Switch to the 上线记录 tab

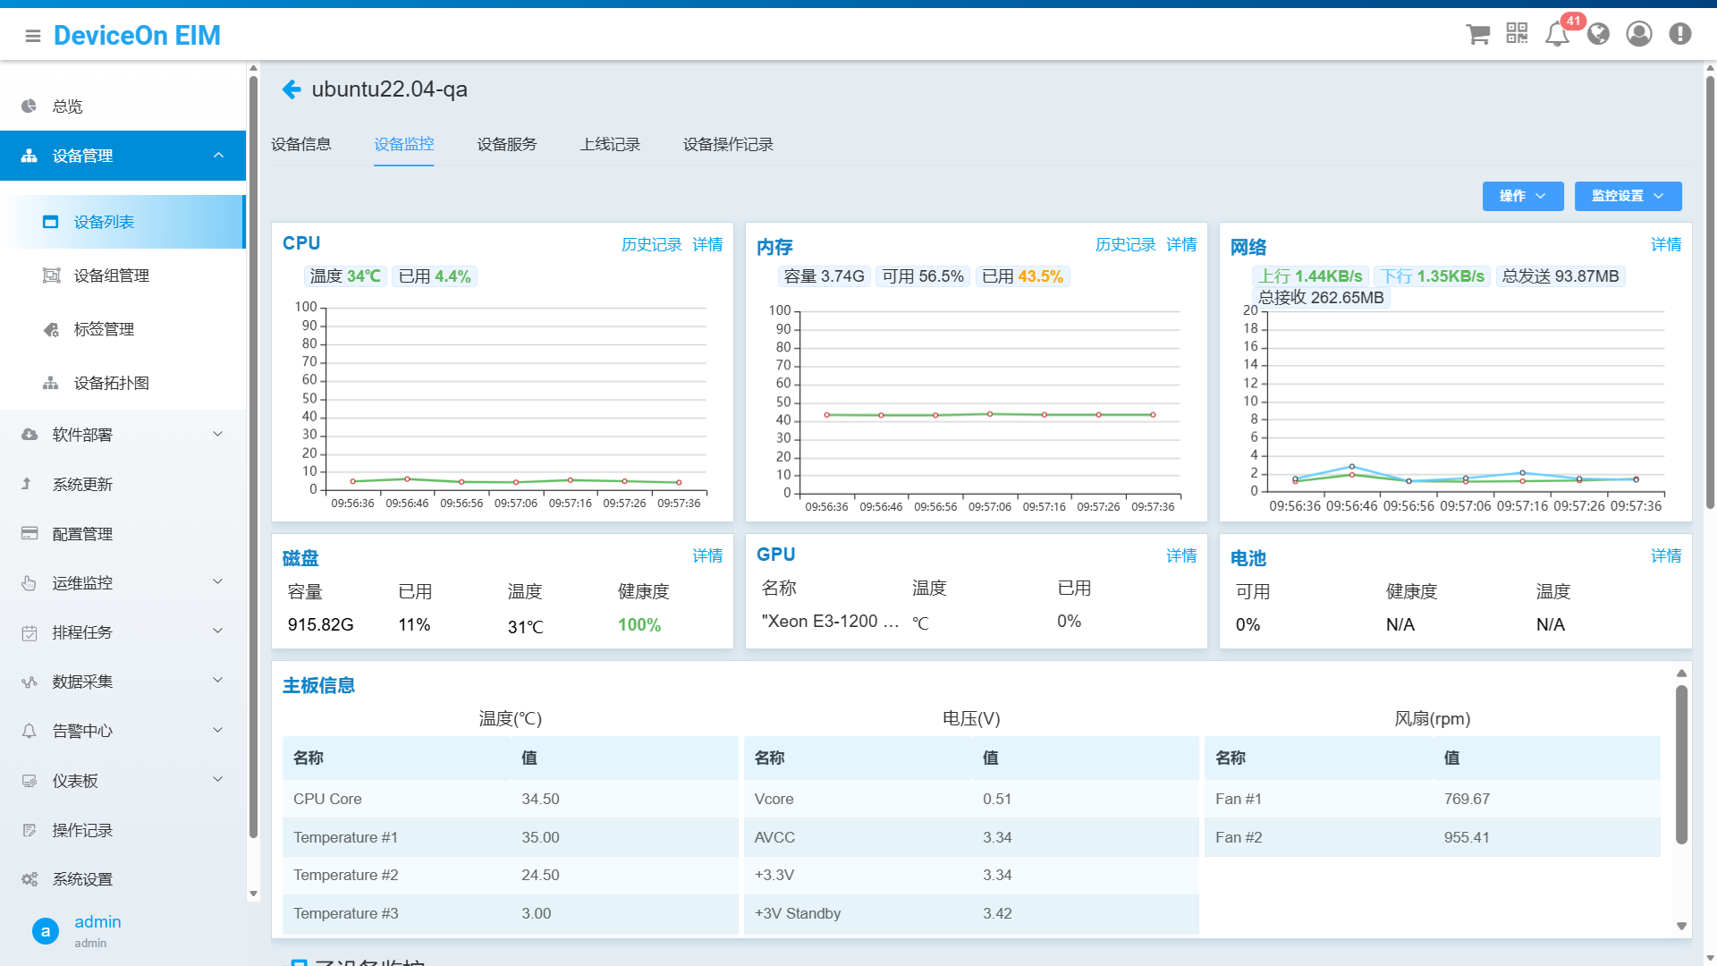coord(610,145)
